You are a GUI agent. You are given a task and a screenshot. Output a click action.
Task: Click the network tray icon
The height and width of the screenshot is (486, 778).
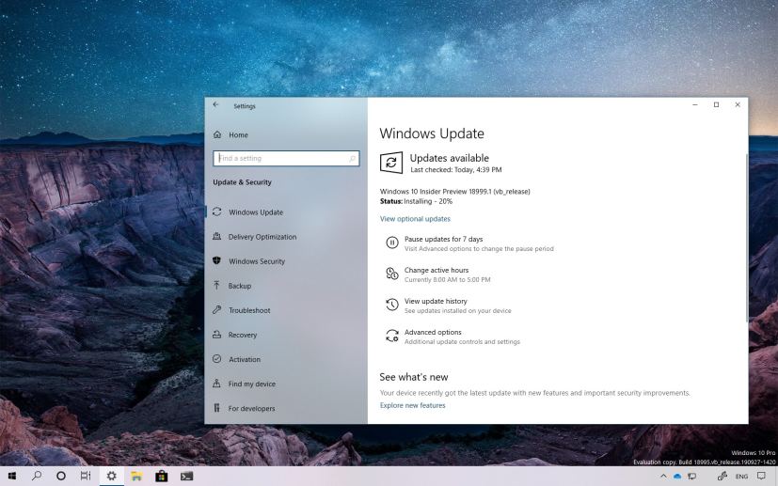click(x=691, y=476)
